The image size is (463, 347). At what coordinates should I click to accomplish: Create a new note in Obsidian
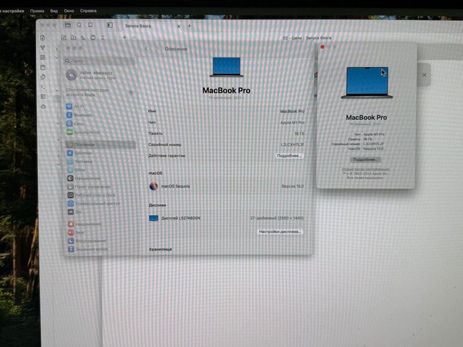pyautogui.click(x=64, y=38)
